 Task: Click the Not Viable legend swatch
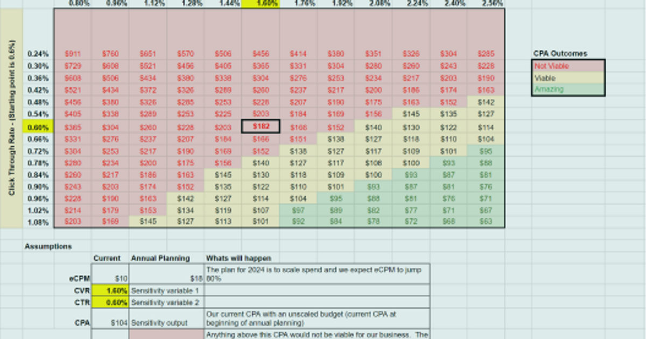pos(568,66)
